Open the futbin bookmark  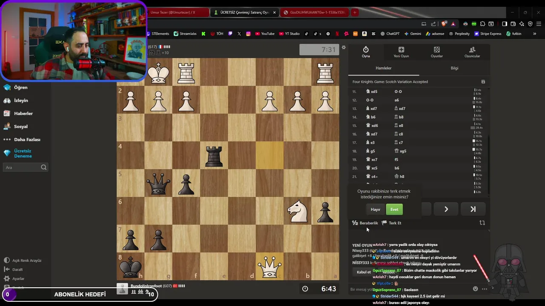[x=514, y=34]
